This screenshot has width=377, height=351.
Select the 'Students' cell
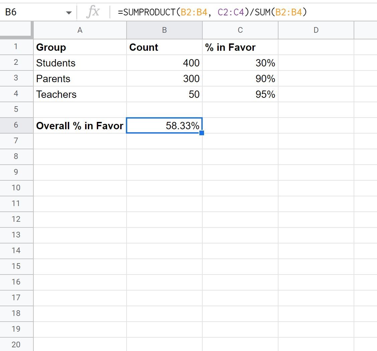tap(80, 63)
